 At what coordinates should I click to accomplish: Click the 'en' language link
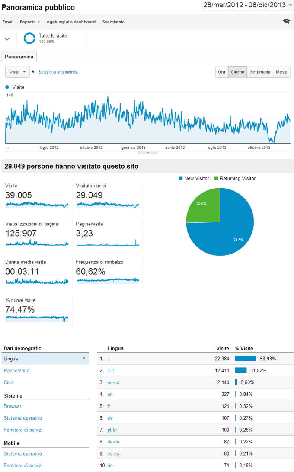[110, 394]
